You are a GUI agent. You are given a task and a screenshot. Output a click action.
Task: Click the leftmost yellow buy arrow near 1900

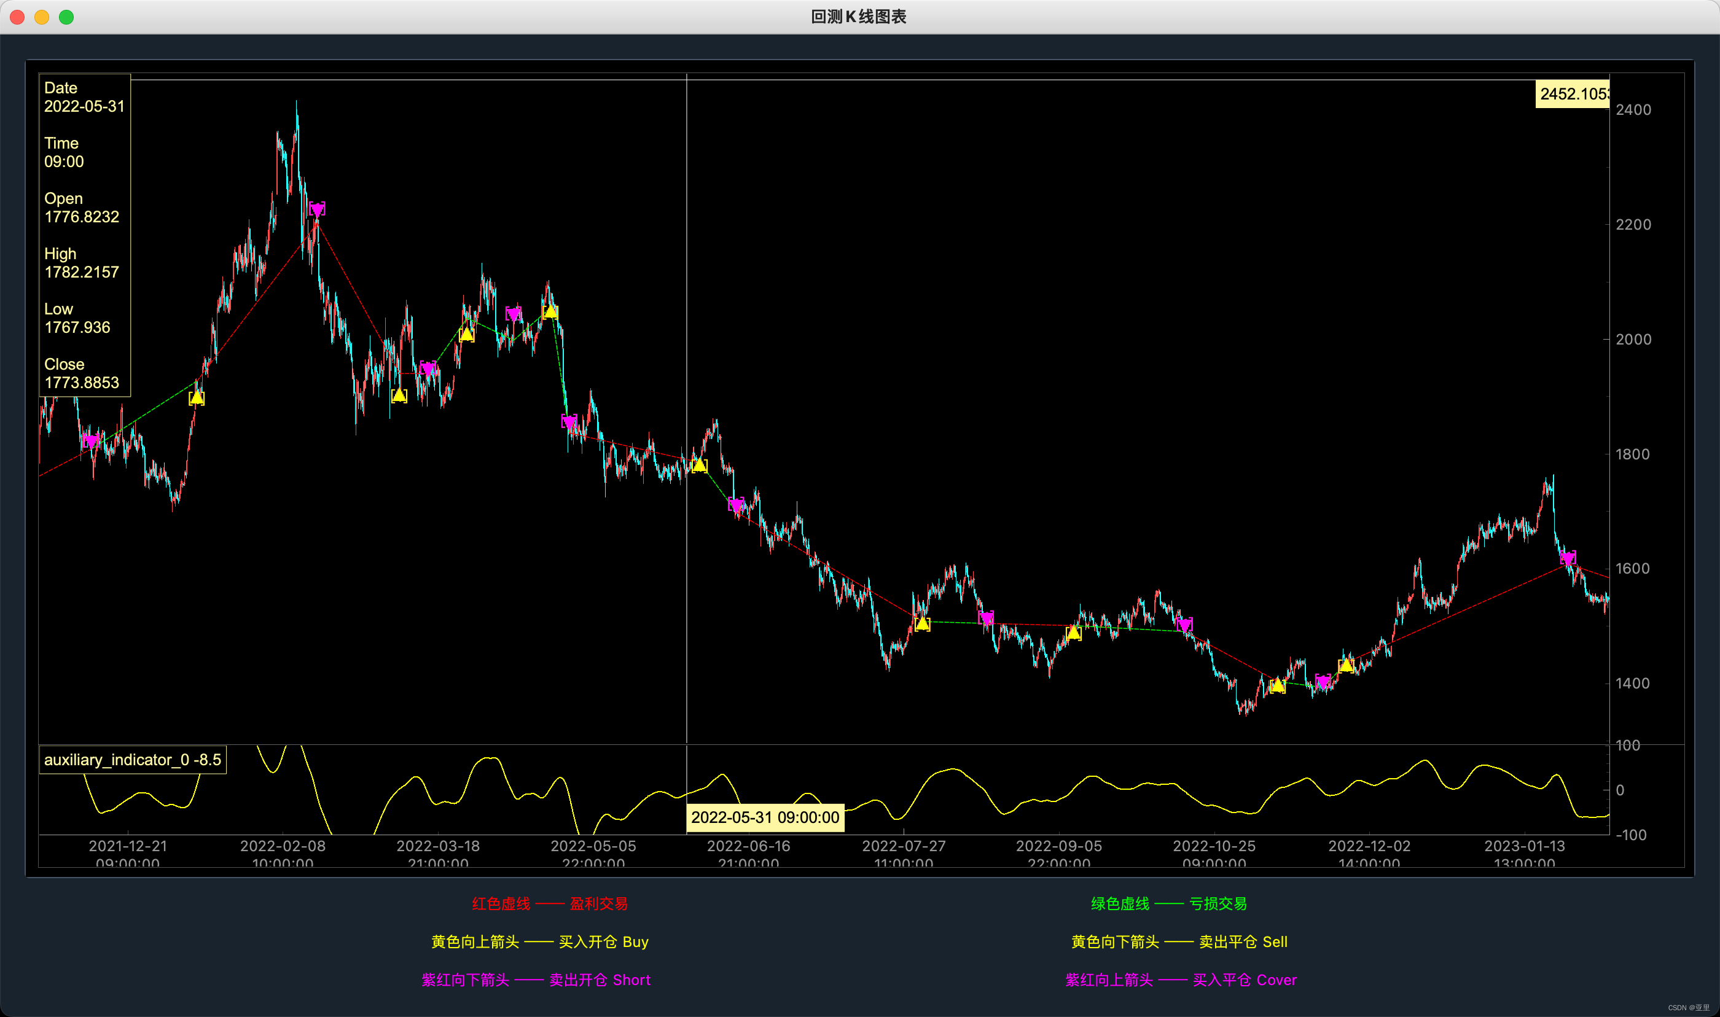point(197,397)
